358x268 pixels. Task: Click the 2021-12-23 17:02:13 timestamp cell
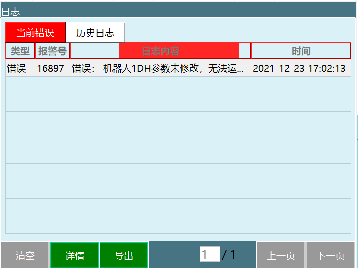coord(299,68)
